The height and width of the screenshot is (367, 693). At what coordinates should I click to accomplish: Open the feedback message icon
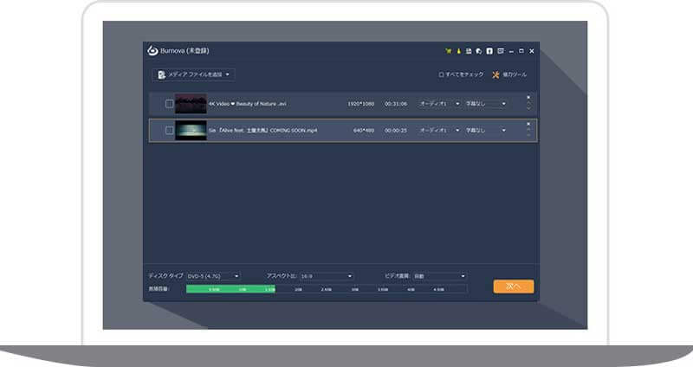(500, 51)
